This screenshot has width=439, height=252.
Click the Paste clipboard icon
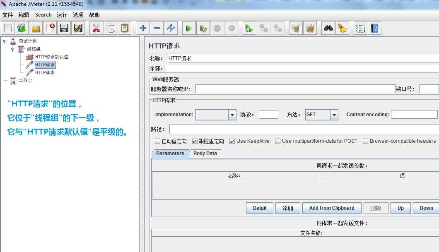[x=124, y=28]
